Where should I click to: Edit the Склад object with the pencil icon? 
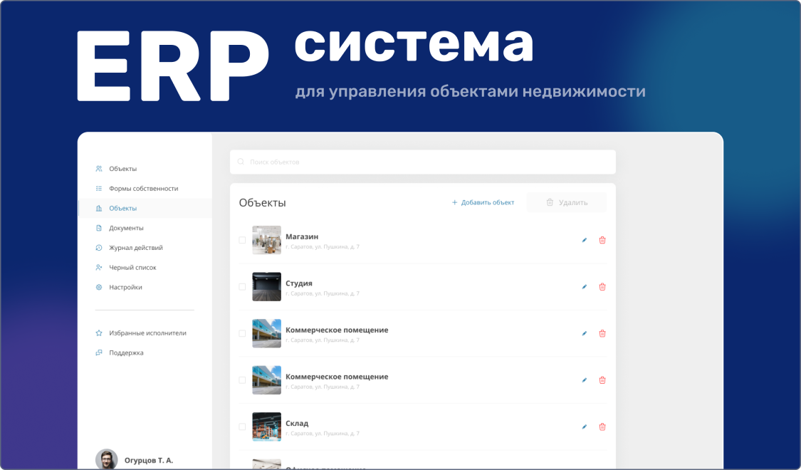tap(585, 427)
